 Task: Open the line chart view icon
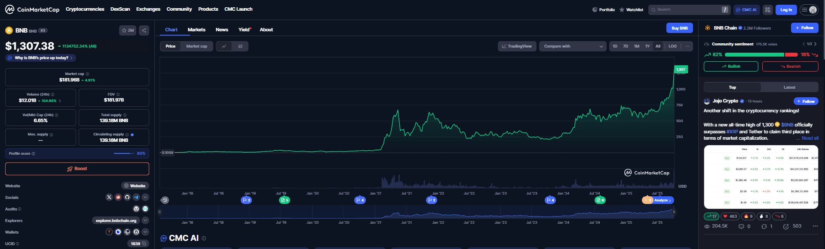[224, 46]
